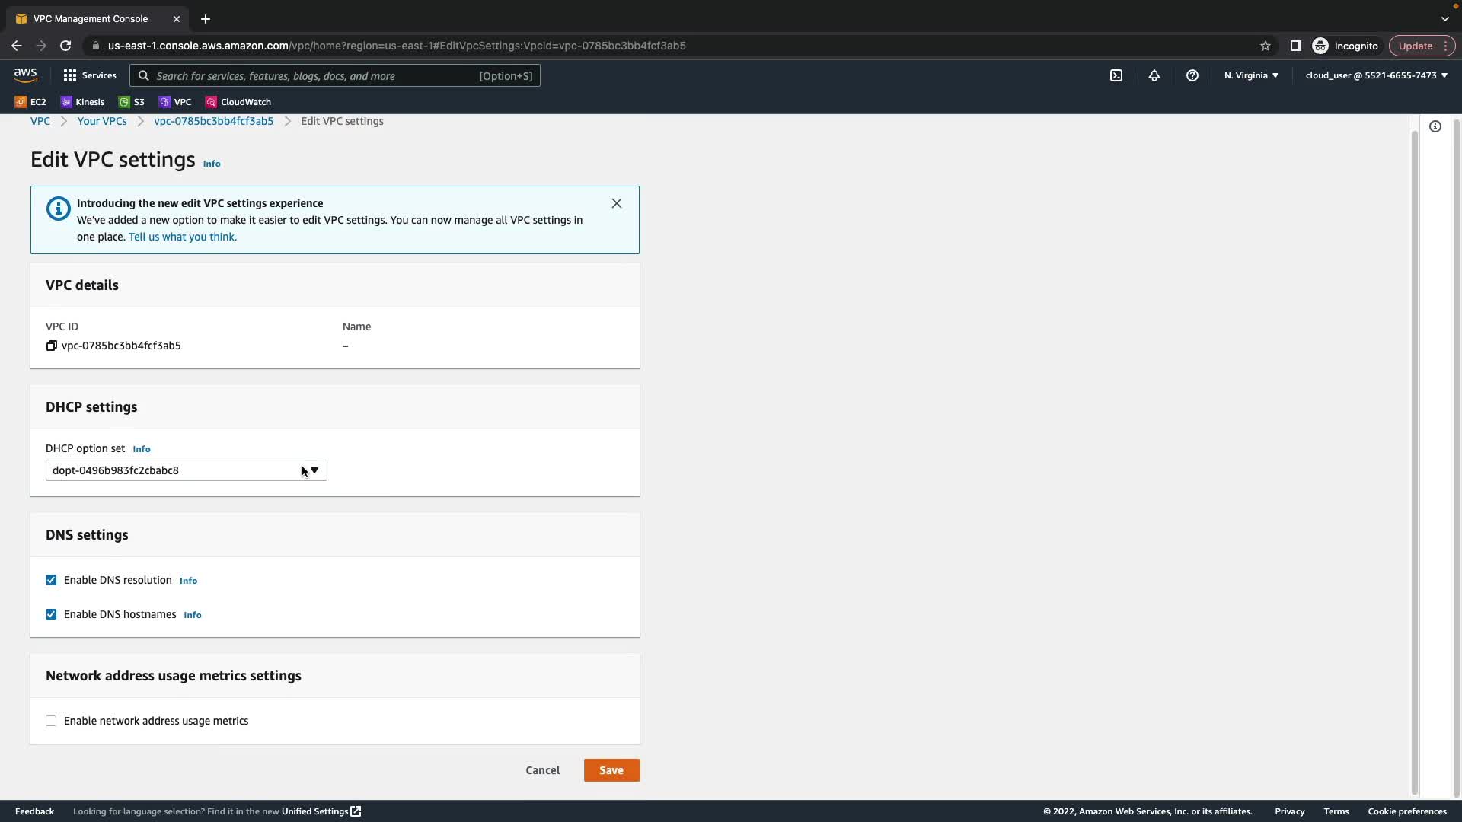This screenshot has height=822, width=1462.
Task: Open the EC2 shortcut in favorites bar
Action: coord(30,102)
